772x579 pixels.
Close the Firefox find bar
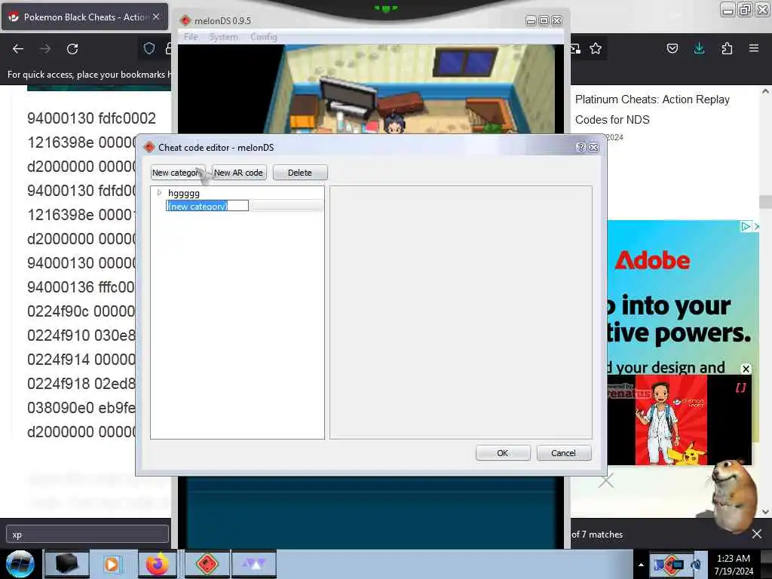pyautogui.click(x=757, y=534)
